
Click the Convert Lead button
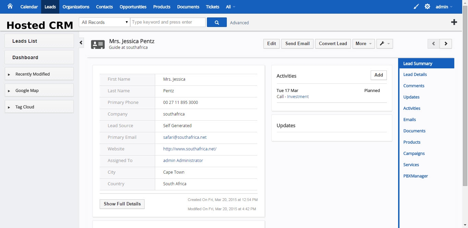click(333, 44)
